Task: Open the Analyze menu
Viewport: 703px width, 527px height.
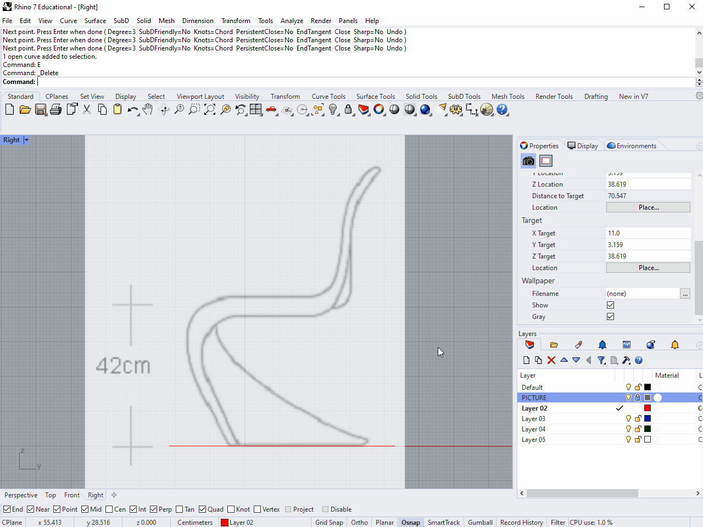Action: tap(292, 21)
